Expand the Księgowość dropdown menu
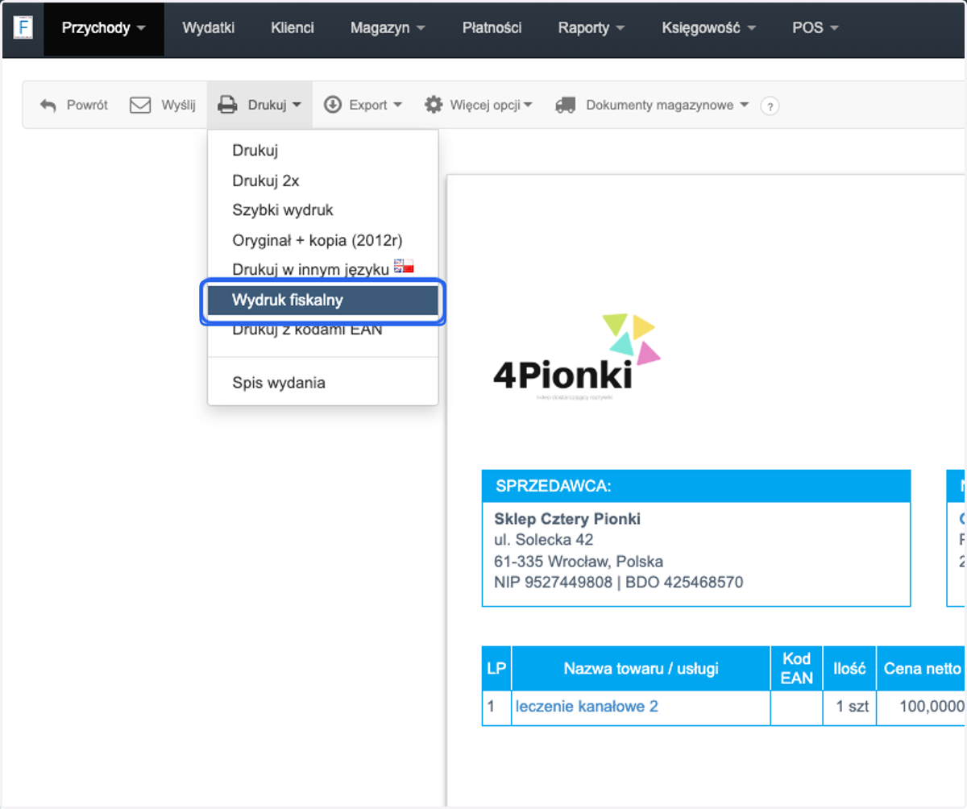The height and width of the screenshot is (809, 967). click(709, 28)
